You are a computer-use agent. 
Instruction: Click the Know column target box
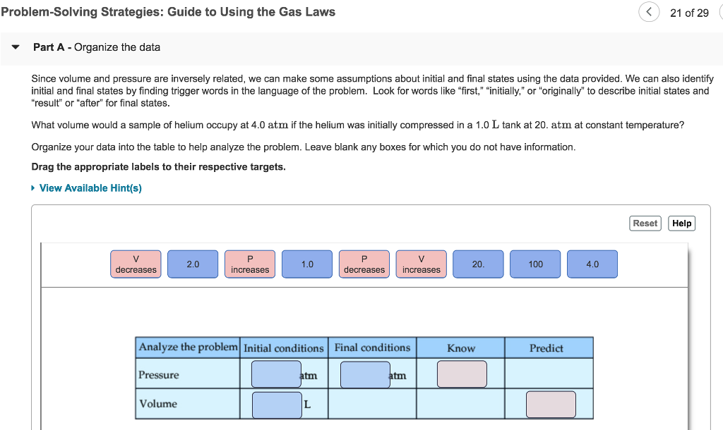[x=461, y=374]
